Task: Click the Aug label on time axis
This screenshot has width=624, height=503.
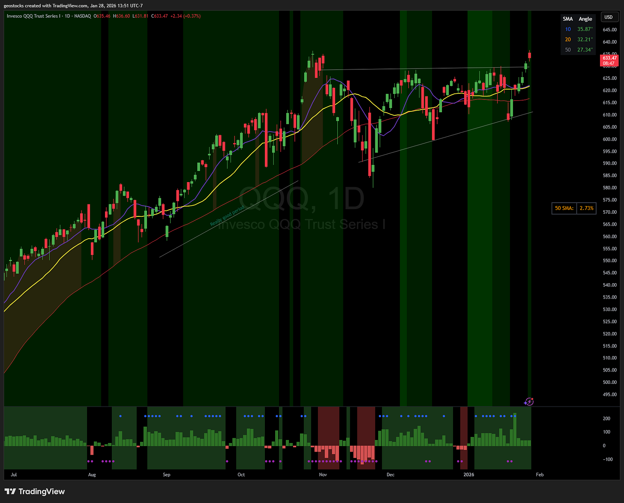Action: [x=92, y=474]
